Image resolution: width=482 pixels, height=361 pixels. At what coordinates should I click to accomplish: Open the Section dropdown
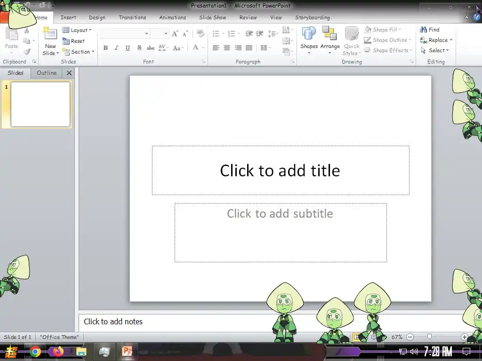(78, 52)
